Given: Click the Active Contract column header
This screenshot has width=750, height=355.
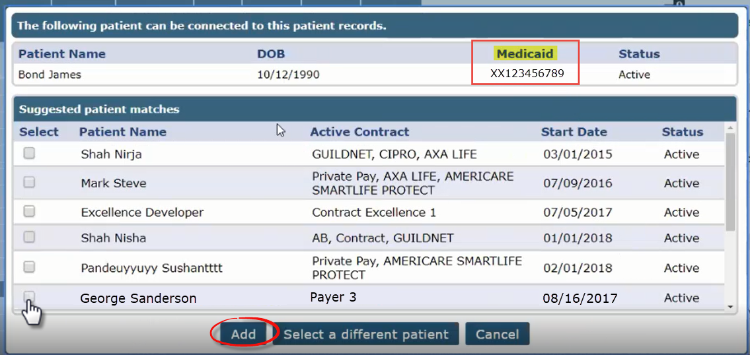Looking at the screenshot, I should coord(359,132).
